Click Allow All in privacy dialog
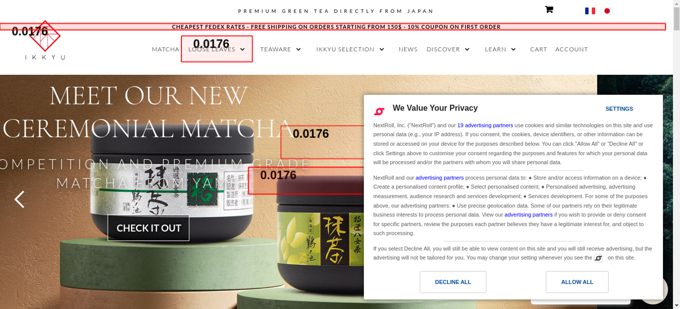The height and width of the screenshot is (309, 680). (577, 282)
